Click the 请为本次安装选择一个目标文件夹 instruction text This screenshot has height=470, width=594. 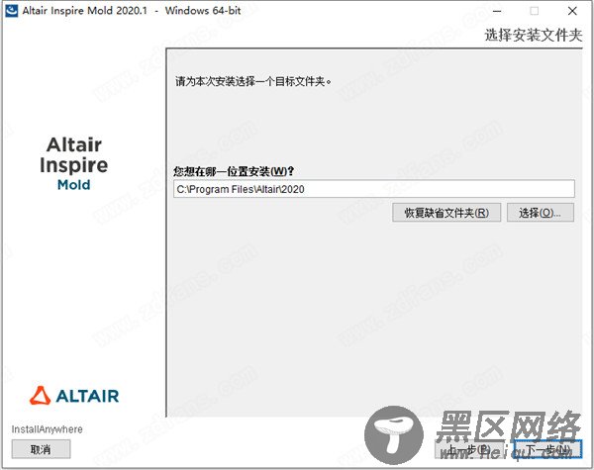[x=253, y=81]
